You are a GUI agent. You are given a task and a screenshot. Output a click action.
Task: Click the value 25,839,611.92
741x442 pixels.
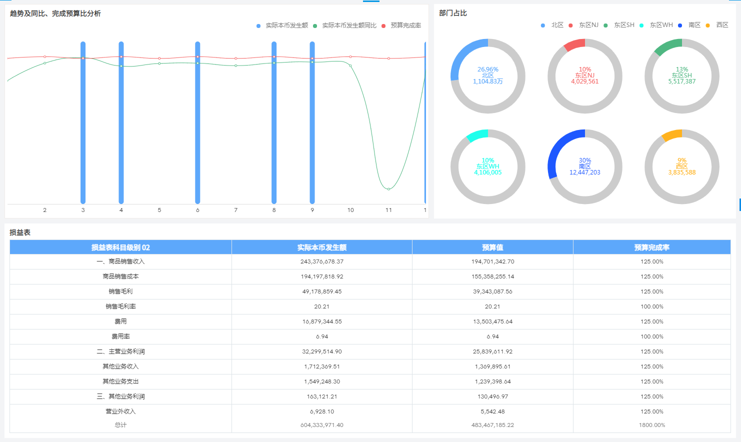point(492,351)
